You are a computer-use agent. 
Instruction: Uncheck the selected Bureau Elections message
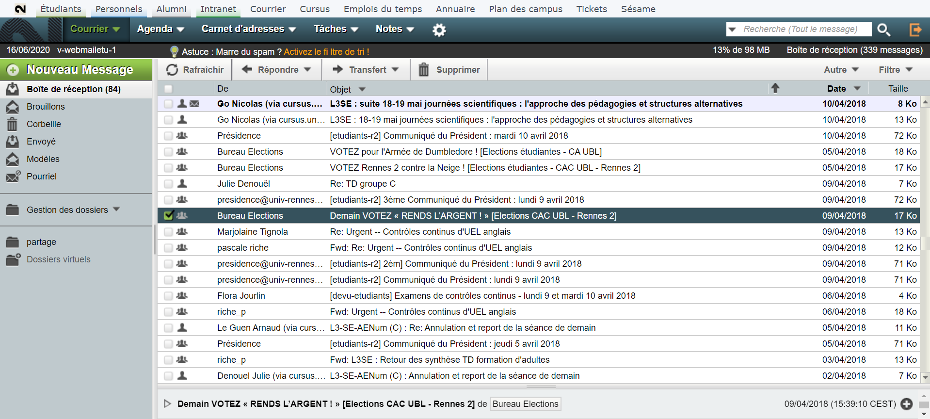pos(168,216)
